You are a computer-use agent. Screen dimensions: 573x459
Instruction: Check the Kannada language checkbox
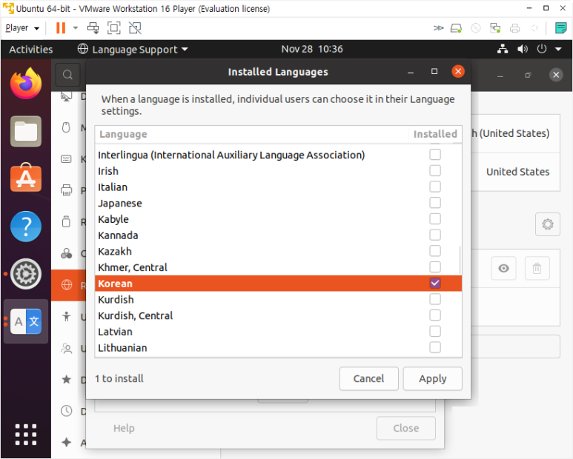point(435,235)
